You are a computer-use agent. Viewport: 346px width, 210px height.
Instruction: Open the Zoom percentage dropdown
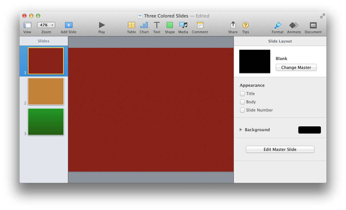click(46, 25)
